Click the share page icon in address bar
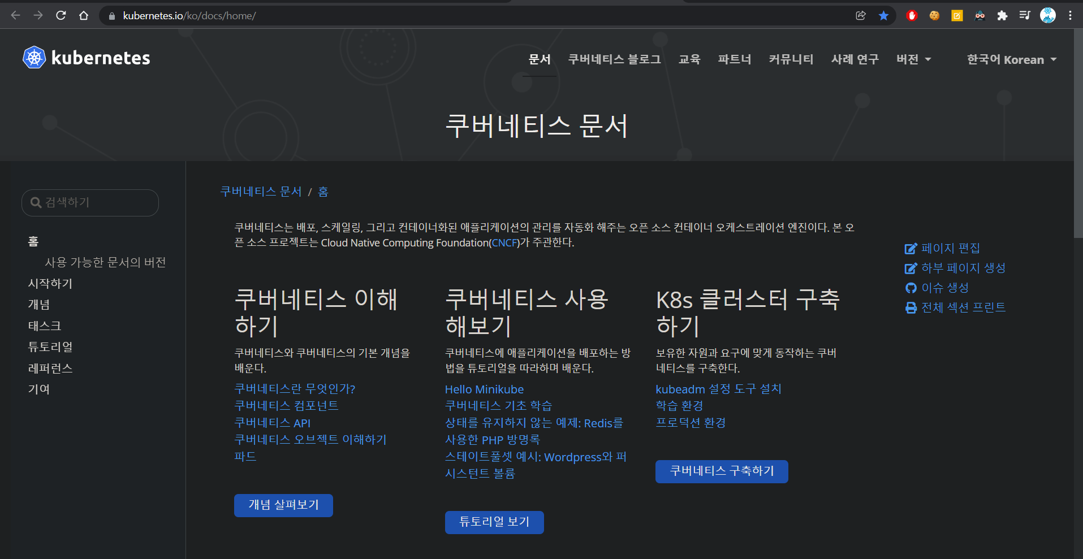Screen dimensions: 1083x559 pos(861,15)
